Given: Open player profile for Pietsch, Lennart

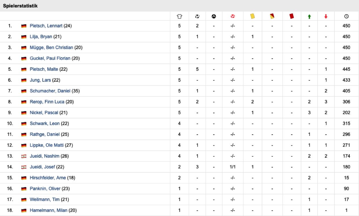Looking at the screenshot, I should tap(46, 26).
